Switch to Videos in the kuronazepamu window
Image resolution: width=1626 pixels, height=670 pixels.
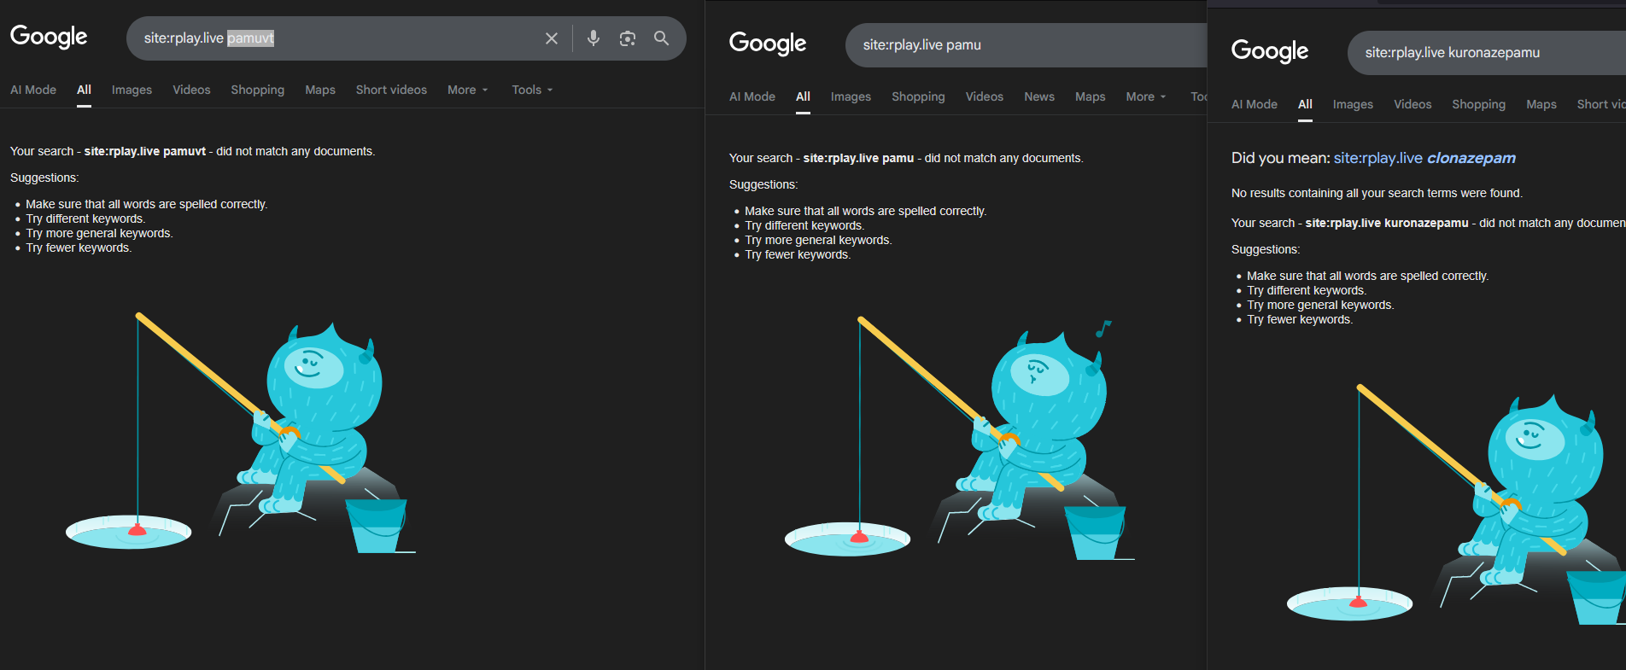pos(1413,104)
